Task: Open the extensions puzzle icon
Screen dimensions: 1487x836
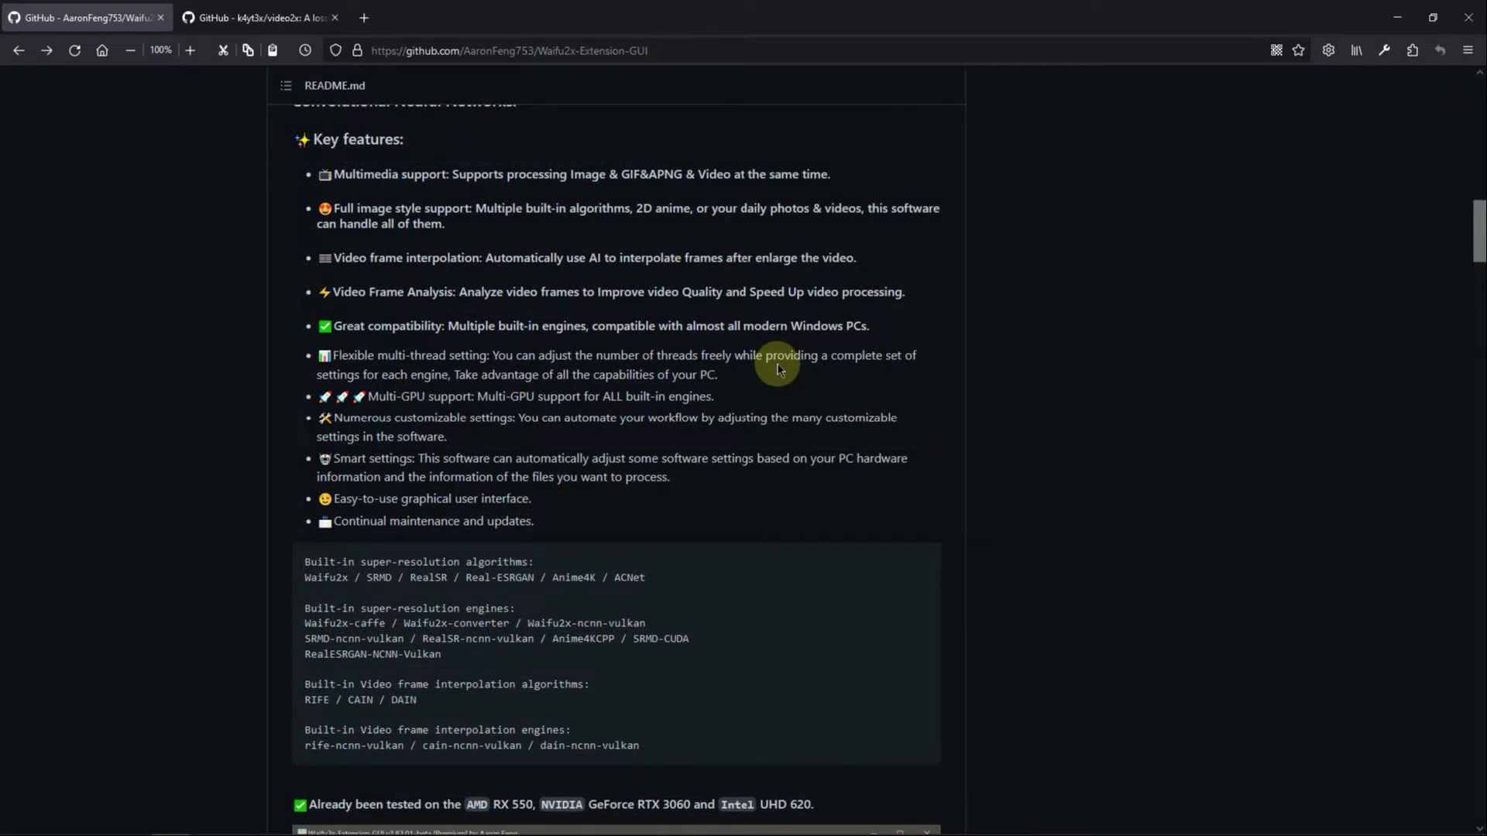Action: pos(1412,50)
